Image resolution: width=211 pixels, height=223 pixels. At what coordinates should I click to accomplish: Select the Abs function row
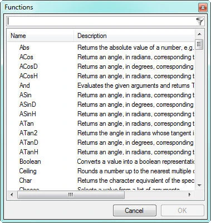tap(101, 48)
